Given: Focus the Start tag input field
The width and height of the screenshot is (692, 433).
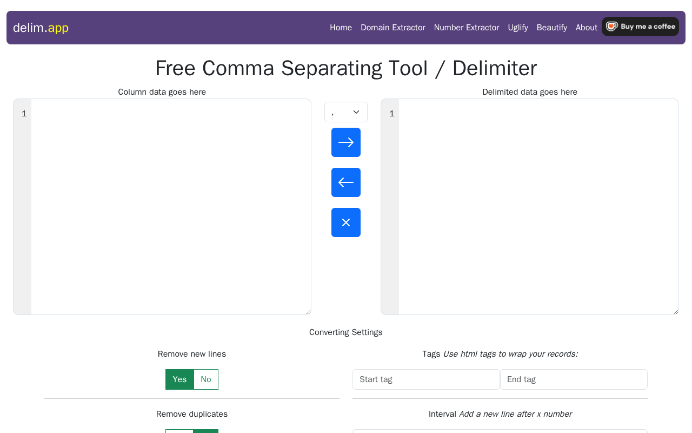Looking at the screenshot, I should [x=426, y=379].
